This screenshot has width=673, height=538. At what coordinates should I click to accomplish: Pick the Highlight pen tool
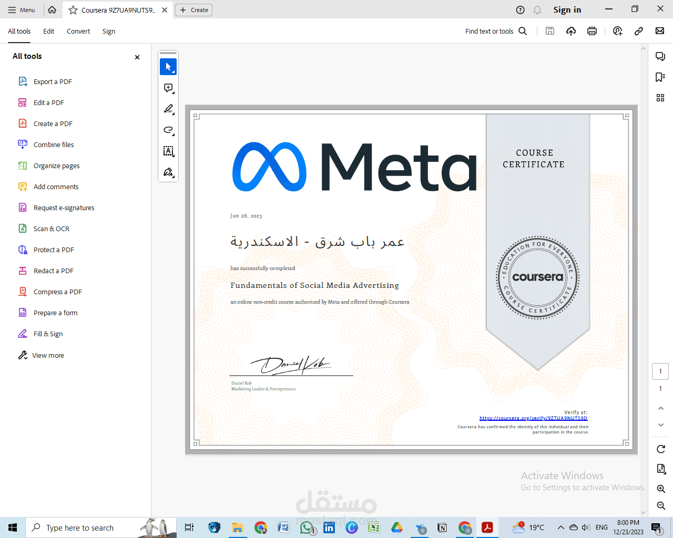tap(168, 109)
